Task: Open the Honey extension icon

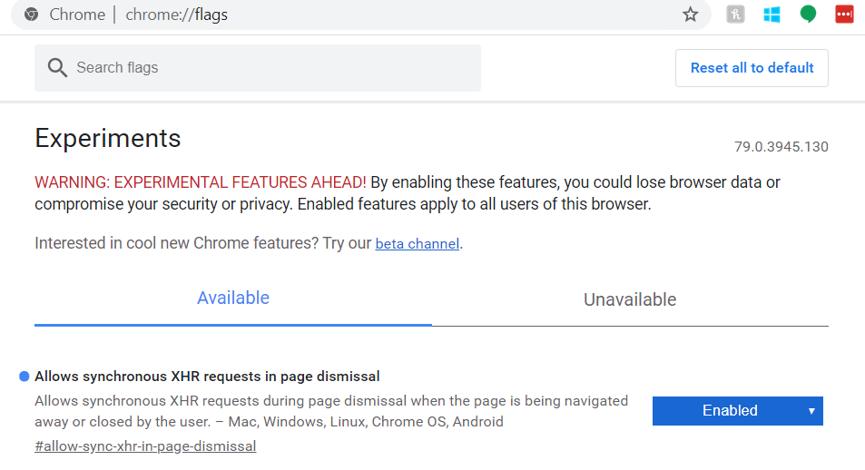Action: tap(735, 15)
